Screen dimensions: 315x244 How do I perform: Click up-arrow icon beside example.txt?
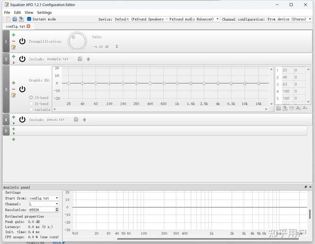click(x=88, y=59)
